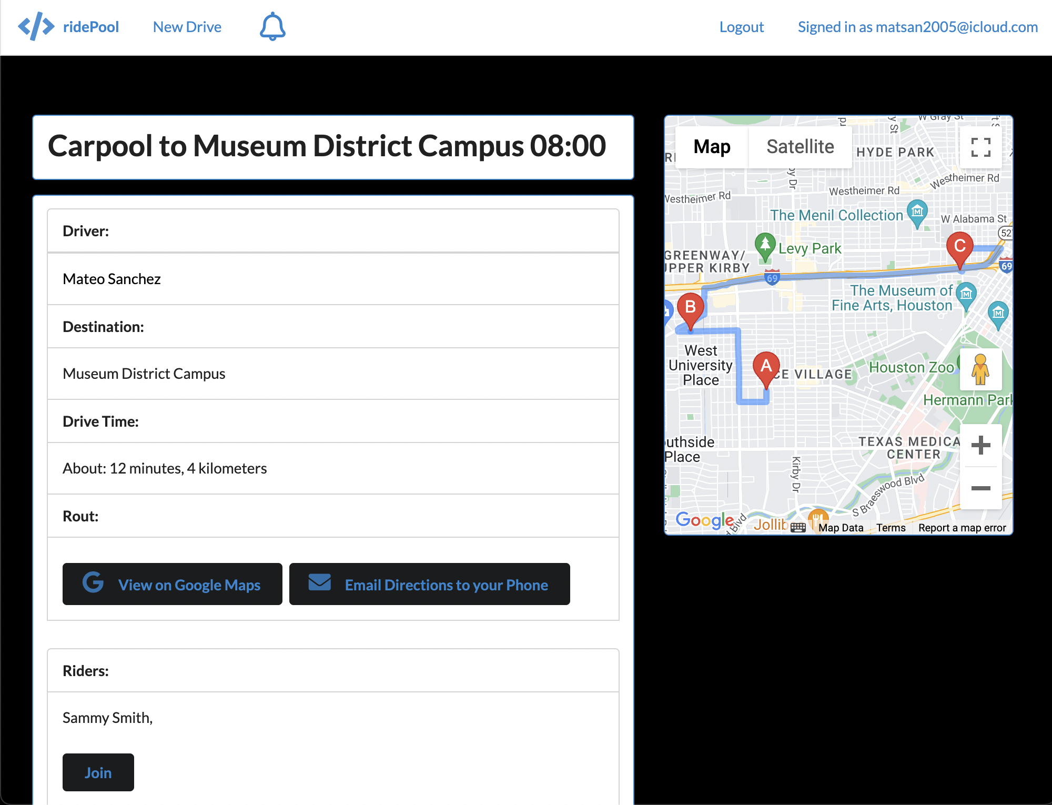
Task: Zoom out the map with minus
Action: [980, 488]
